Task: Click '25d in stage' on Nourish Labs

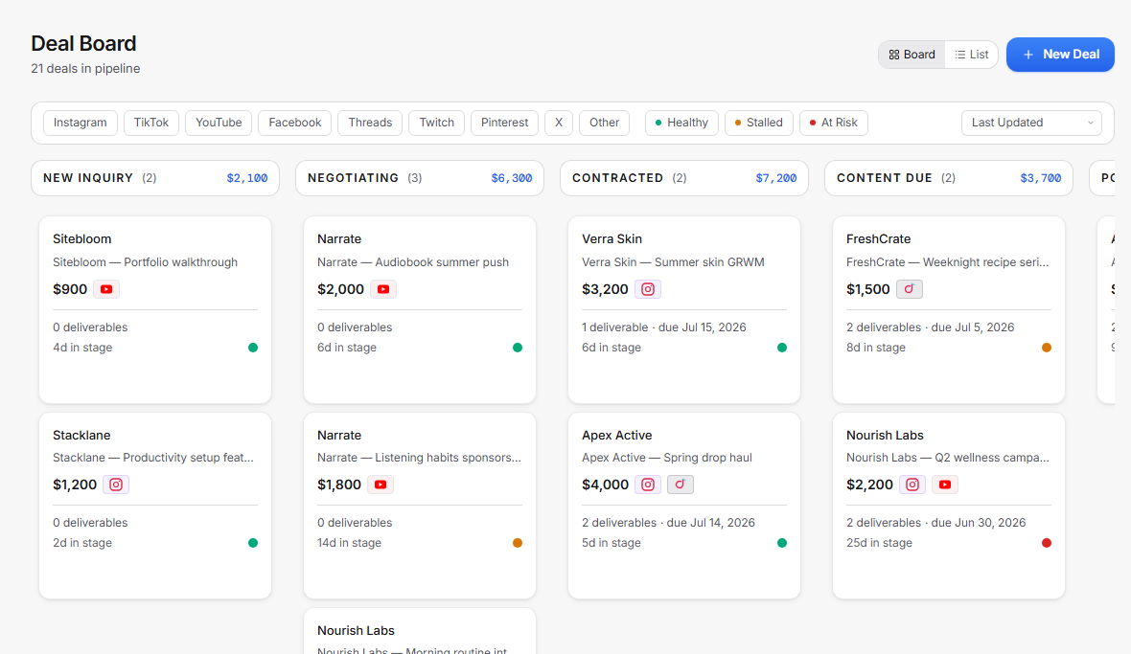Action: pyautogui.click(x=879, y=543)
